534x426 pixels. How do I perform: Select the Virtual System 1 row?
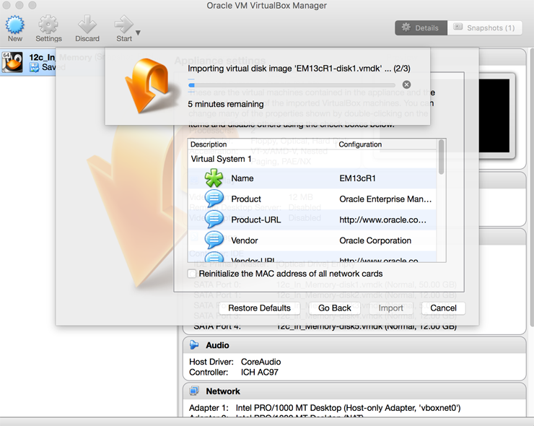tap(312, 159)
